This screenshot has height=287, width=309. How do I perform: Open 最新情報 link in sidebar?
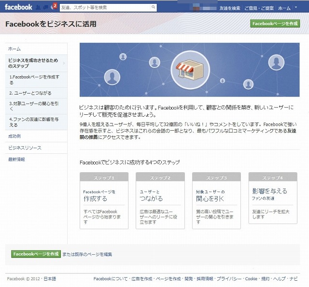16,160
